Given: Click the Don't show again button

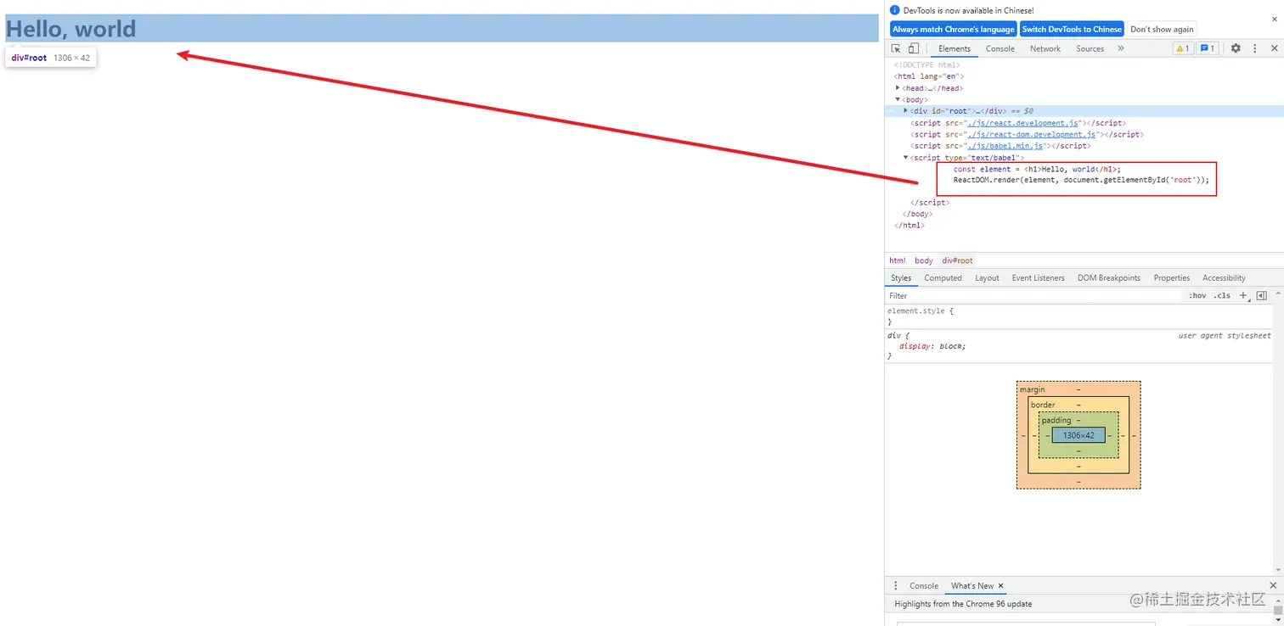Looking at the screenshot, I should point(1162,29).
